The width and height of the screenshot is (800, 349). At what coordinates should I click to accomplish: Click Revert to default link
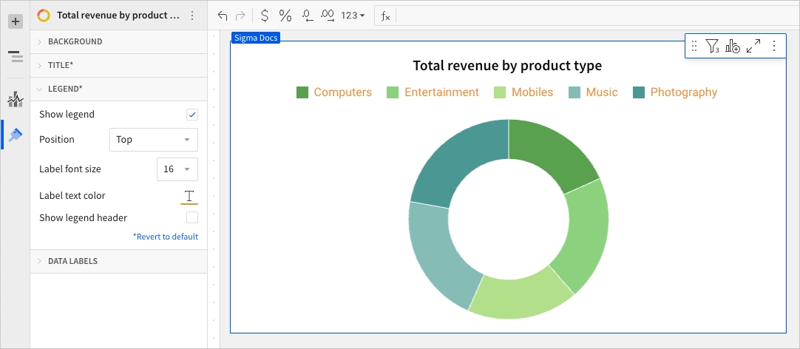coord(166,237)
